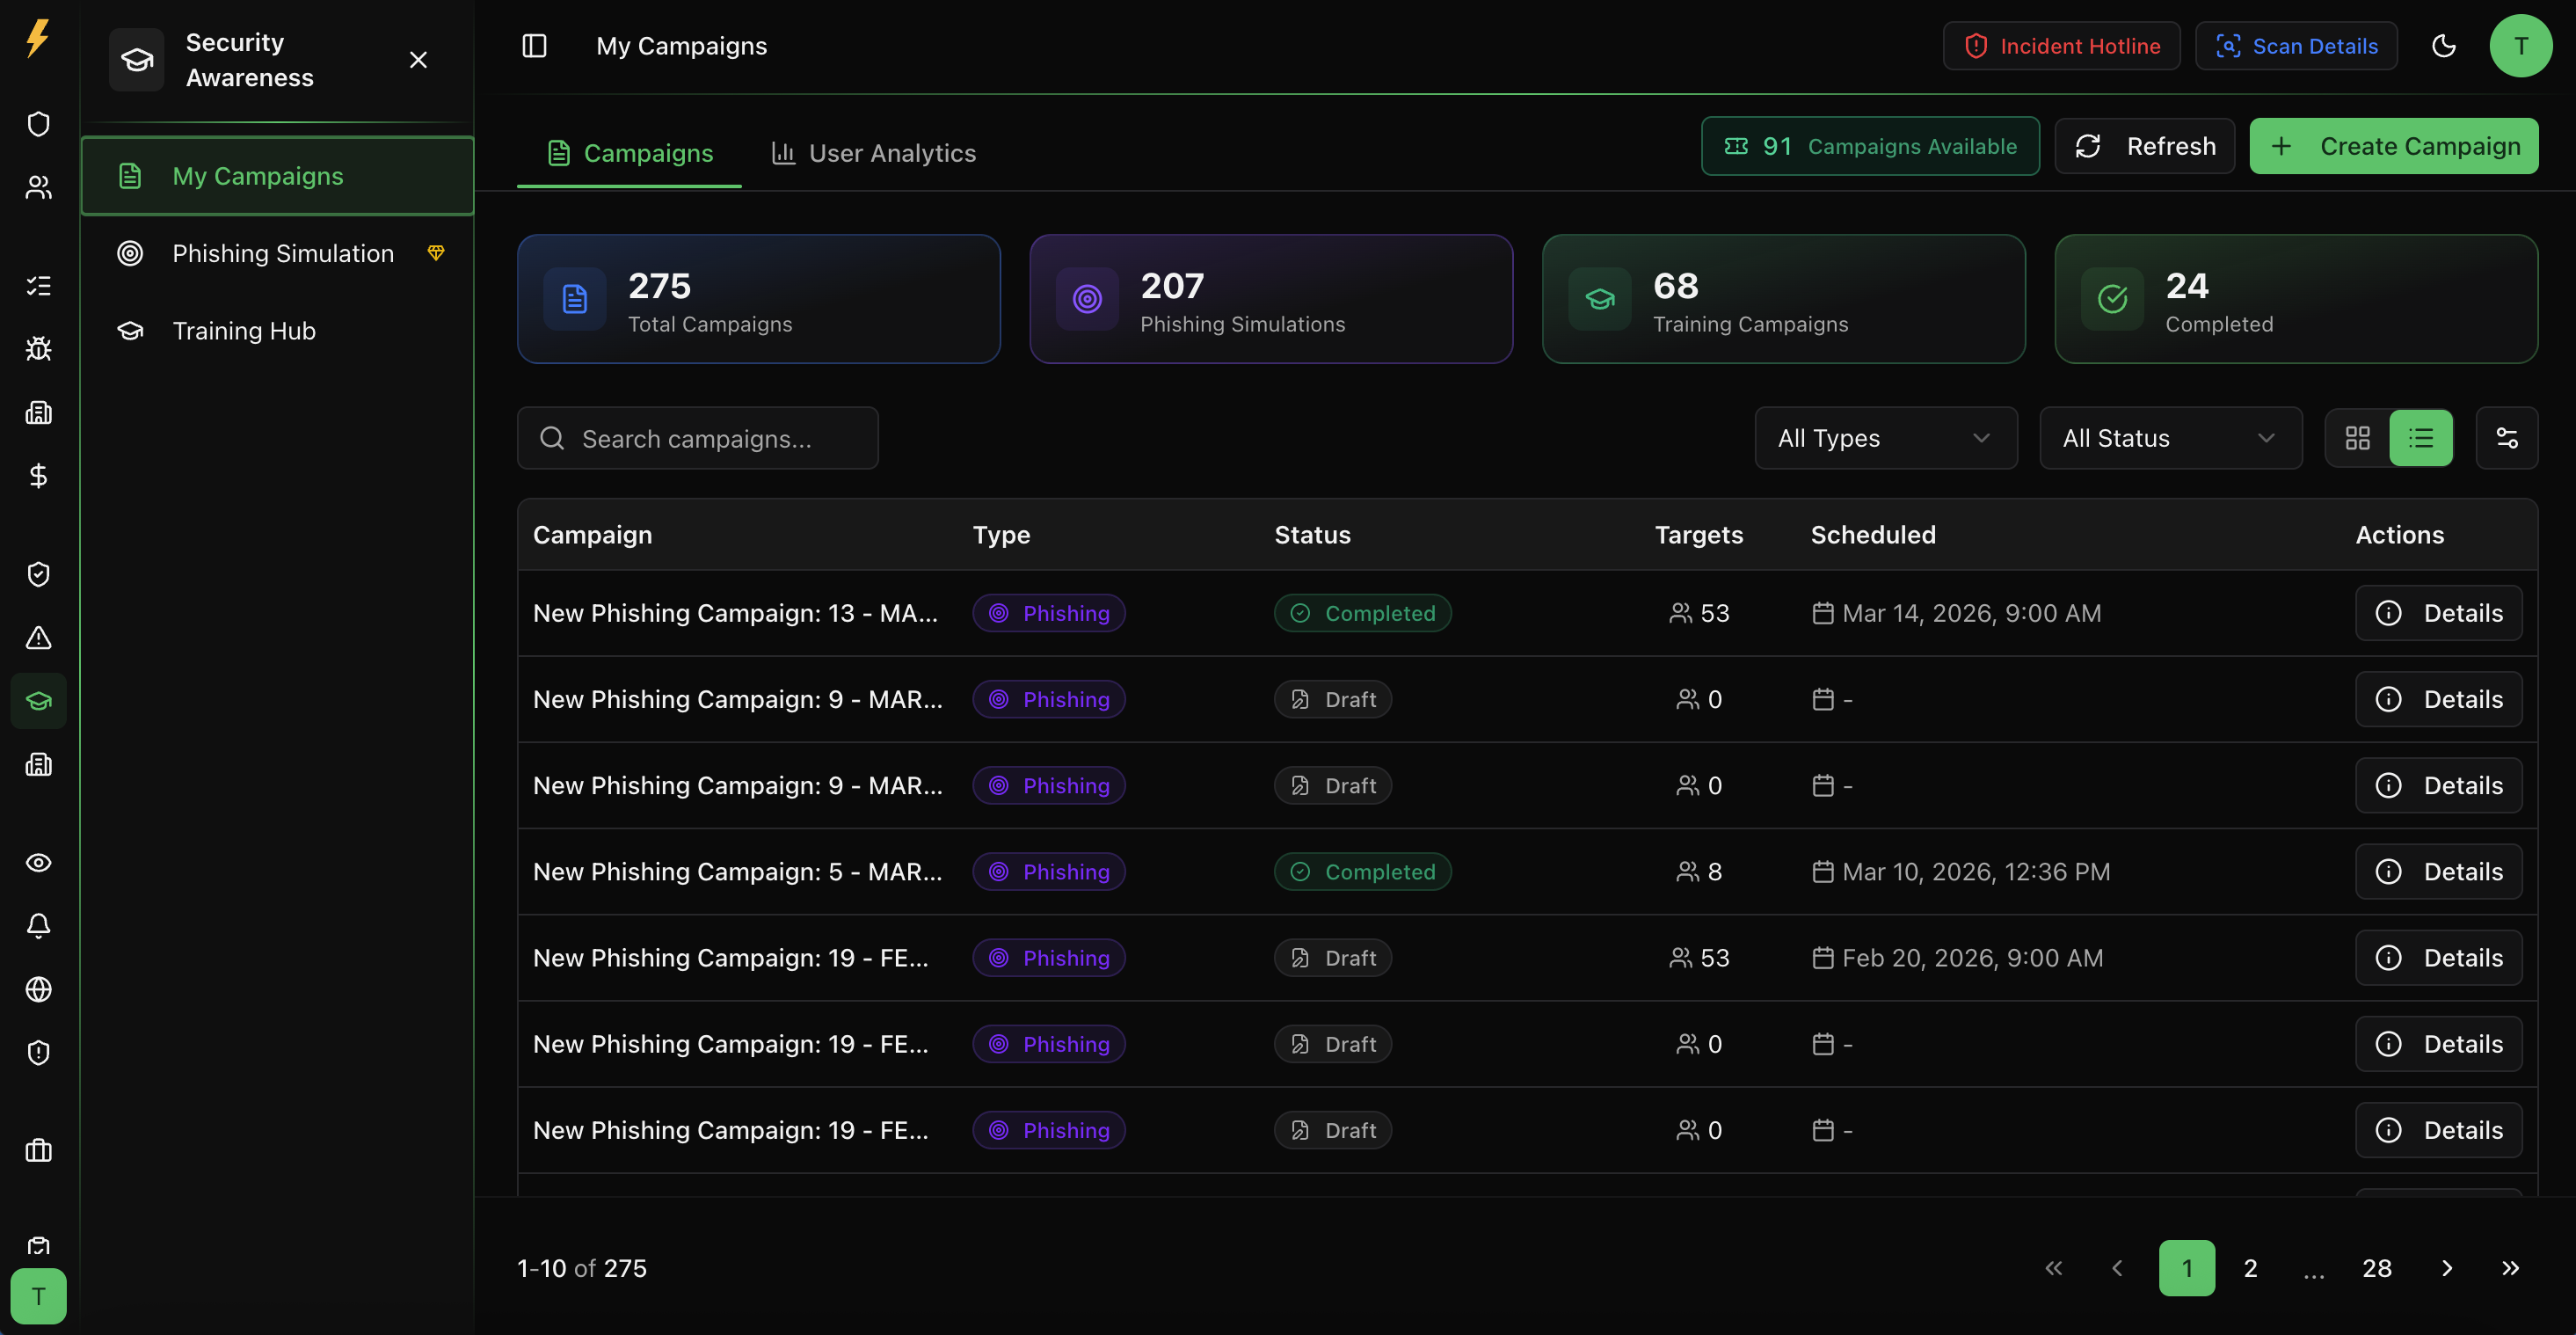Expand the All Types dropdown
This screenshot has width=2576, height=1335.
tap(1885, 438)
